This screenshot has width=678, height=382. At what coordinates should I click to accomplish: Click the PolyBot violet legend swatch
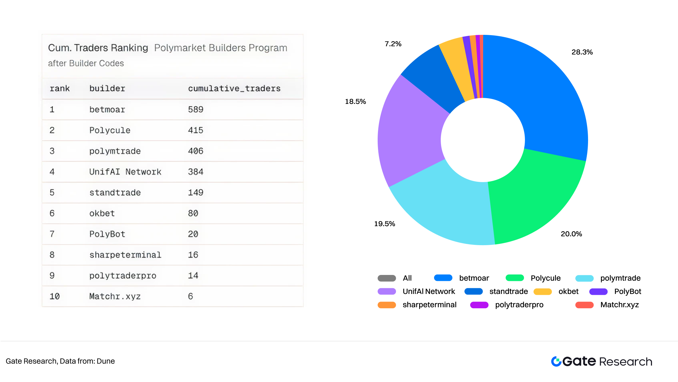tap(598, 291)
